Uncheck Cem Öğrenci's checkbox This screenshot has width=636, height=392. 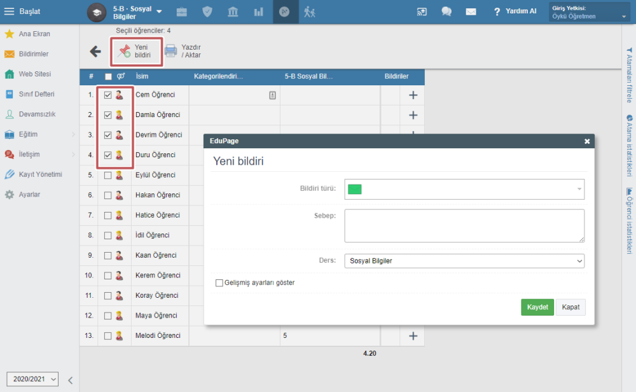pyautogui.click(x=107, y=95)
